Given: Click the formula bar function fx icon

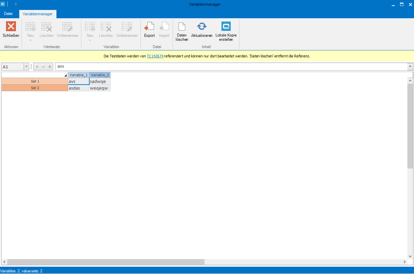Looking at the screenshot, I should tap(49, 67).
